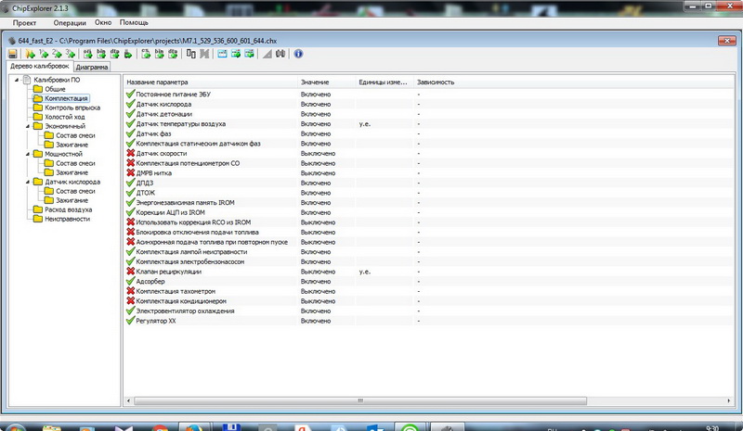Toggle the Датчик кислорода parameter check mark
Viewport: 743px width, 431px height.
pyautogui.click(x=130, y=104)
